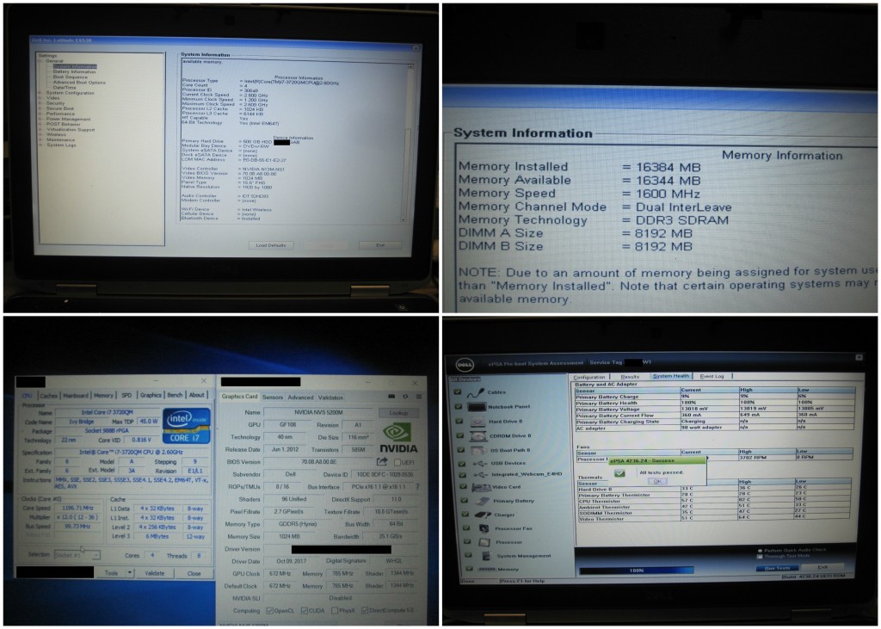881x629 pixels.
Task: Switch to the Mainboard tab in CPU-Z
Action: point(76,396)
